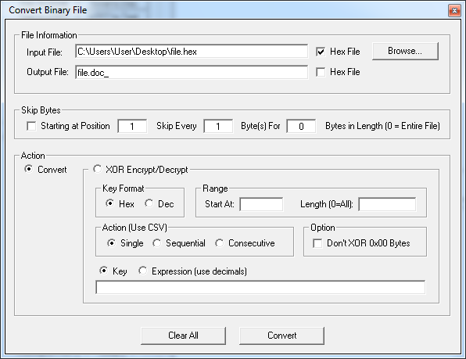Click the Browse... button
466x359 pixels.
pyautogui.click(x=405, y=51)
